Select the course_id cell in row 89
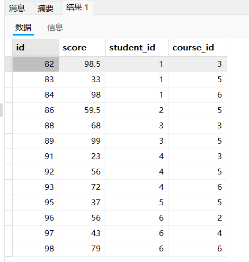The height and width of the screenshot is (262, 249). click(x=198, y=141)
